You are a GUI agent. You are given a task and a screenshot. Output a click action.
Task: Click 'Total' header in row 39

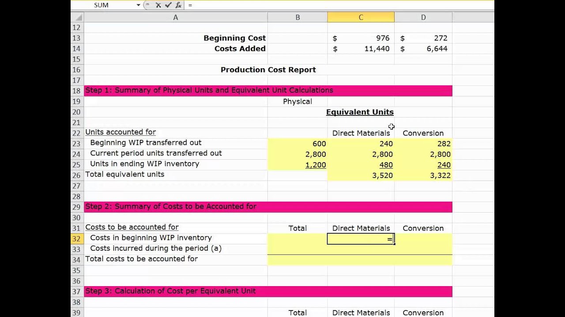pyautogui.click(x=298, y=313)
